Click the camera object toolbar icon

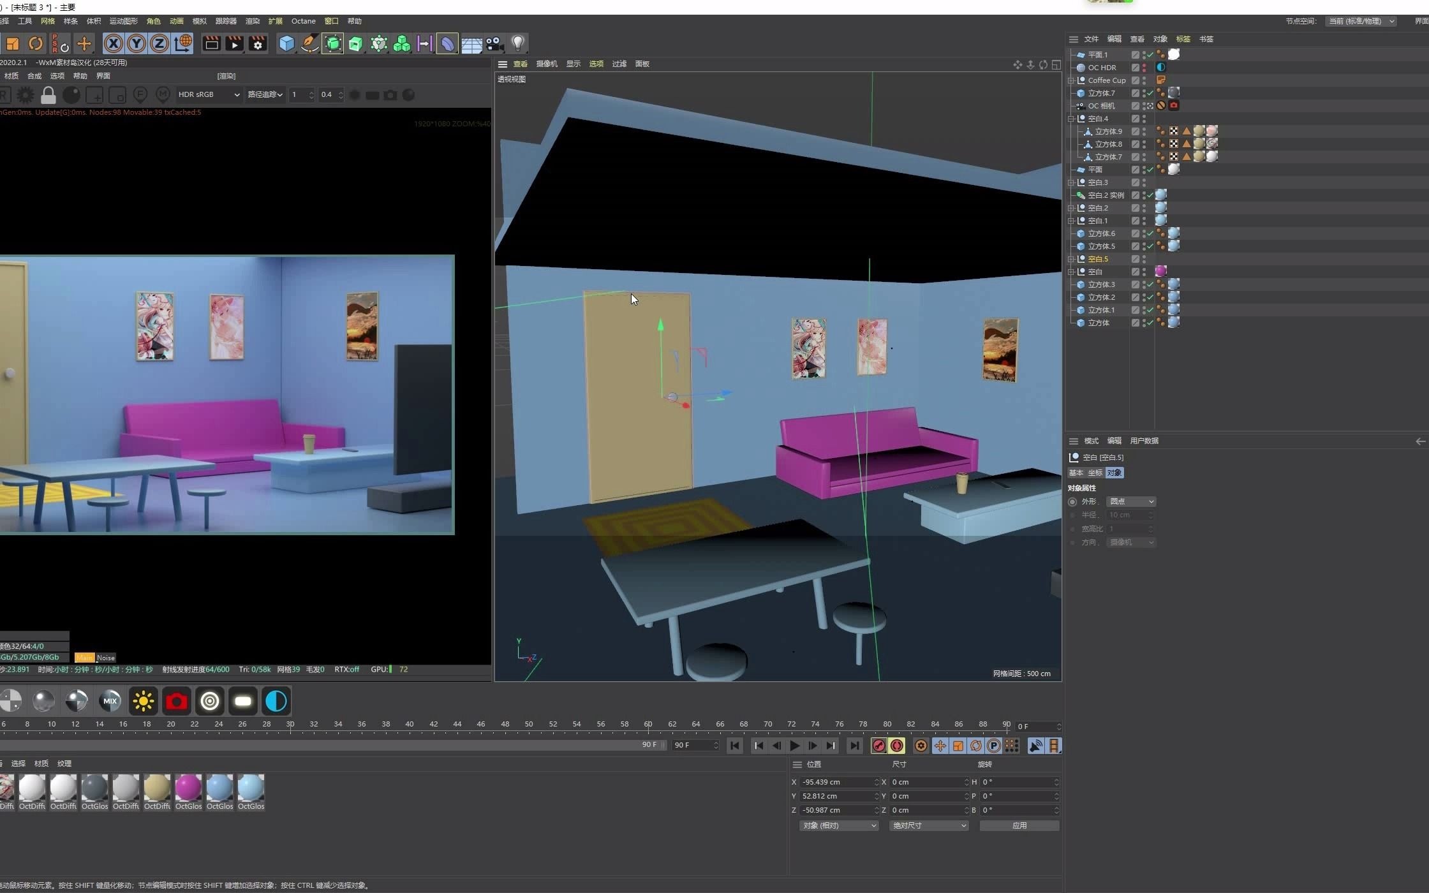click(494, 43)
